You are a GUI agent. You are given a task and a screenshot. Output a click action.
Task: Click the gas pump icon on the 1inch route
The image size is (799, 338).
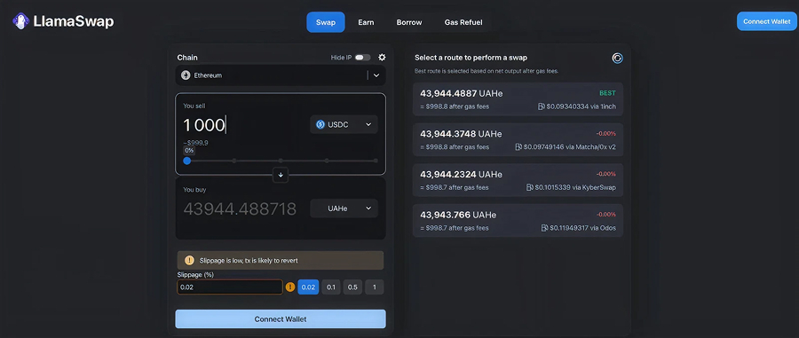coord(542,106)
